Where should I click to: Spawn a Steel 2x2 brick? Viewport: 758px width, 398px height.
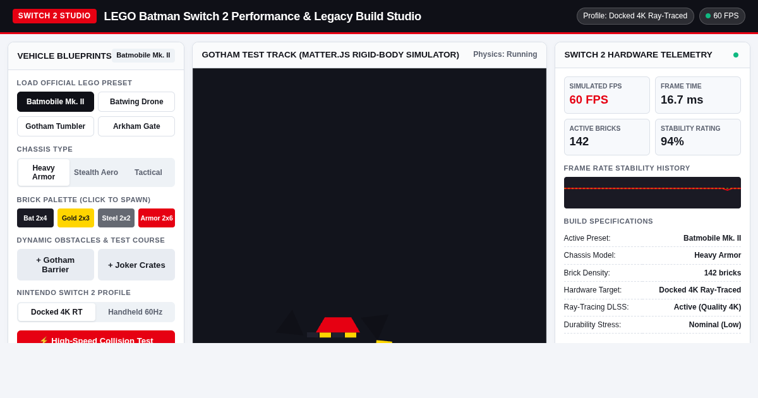click(116, 218)
